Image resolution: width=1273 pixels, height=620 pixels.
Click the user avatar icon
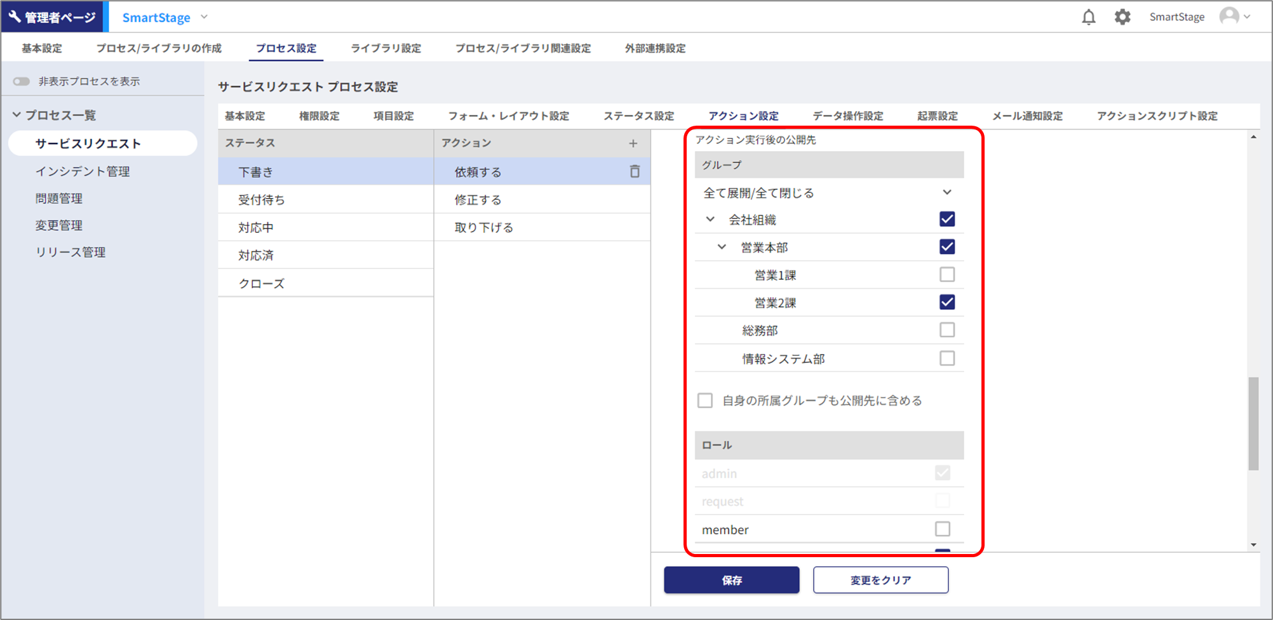(1229, 16)
